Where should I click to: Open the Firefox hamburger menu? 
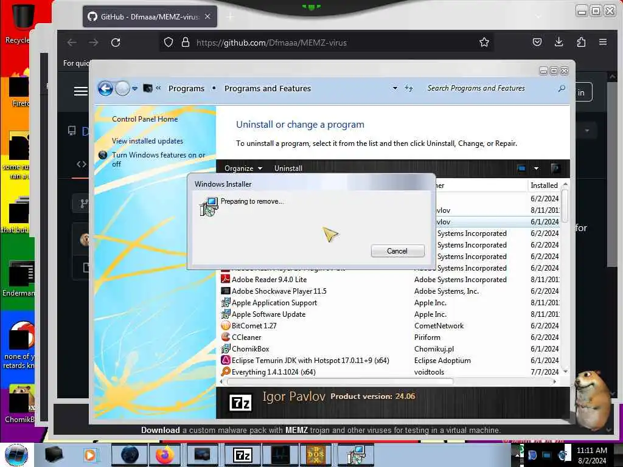tap(603, 42)
